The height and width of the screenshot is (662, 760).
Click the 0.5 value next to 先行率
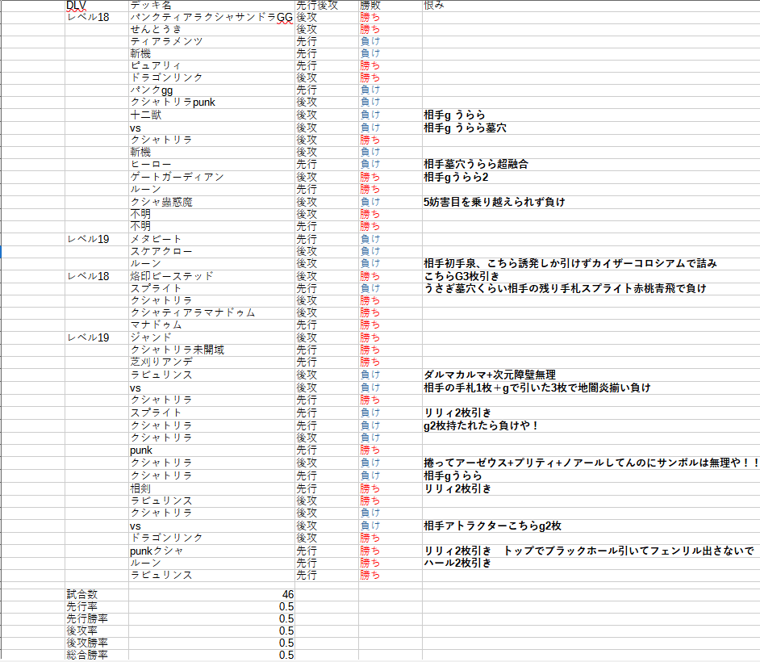pyautogui.click(x=212, y=606)
